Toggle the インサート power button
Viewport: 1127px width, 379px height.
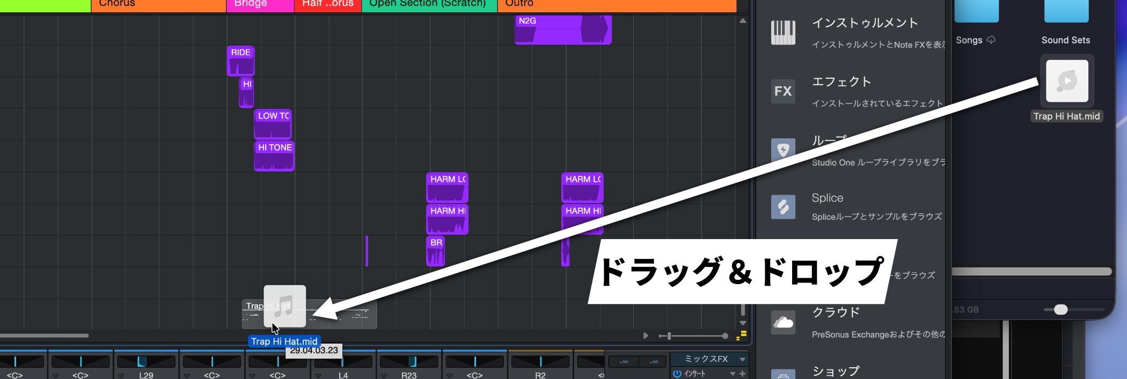pos(677,374)
